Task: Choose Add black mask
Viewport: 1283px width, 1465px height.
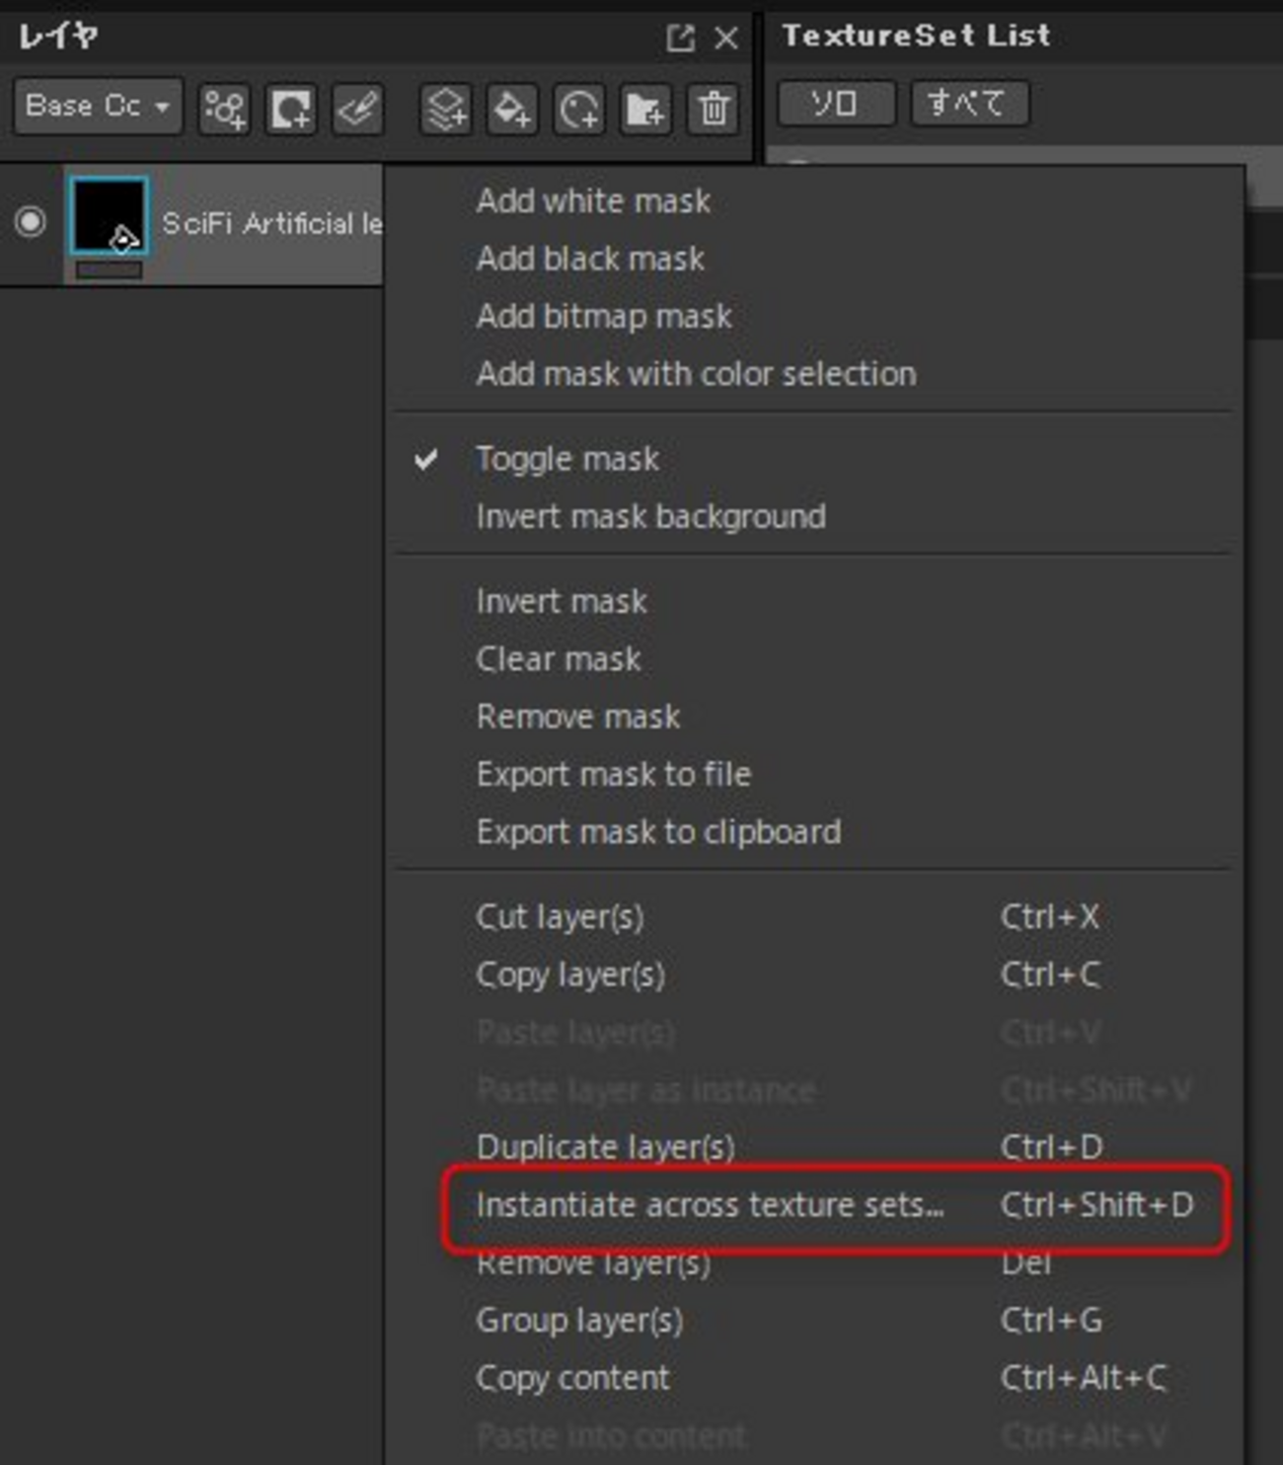Action: [812, 259]
